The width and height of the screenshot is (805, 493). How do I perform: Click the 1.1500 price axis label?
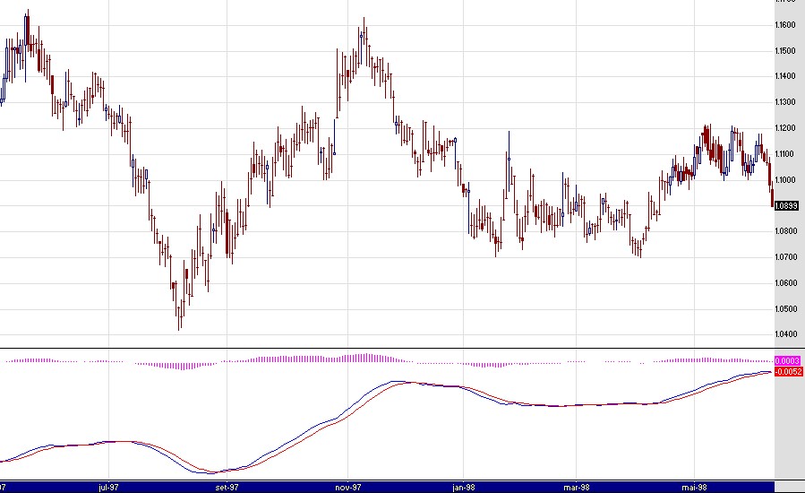point(785,51)
